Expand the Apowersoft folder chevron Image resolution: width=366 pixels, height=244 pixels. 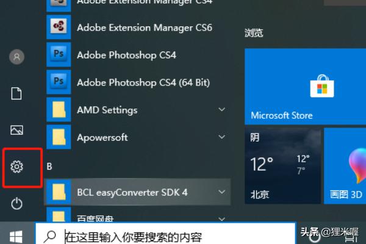221,137
